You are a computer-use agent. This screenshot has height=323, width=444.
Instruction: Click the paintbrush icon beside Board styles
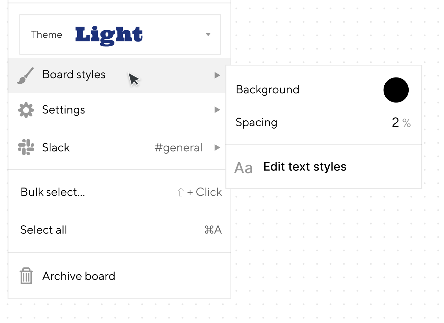26,75
